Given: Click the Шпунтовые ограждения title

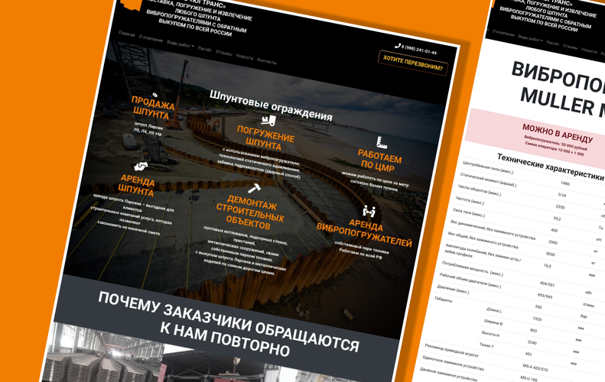Looking at the screenshot, I should 271,106.
